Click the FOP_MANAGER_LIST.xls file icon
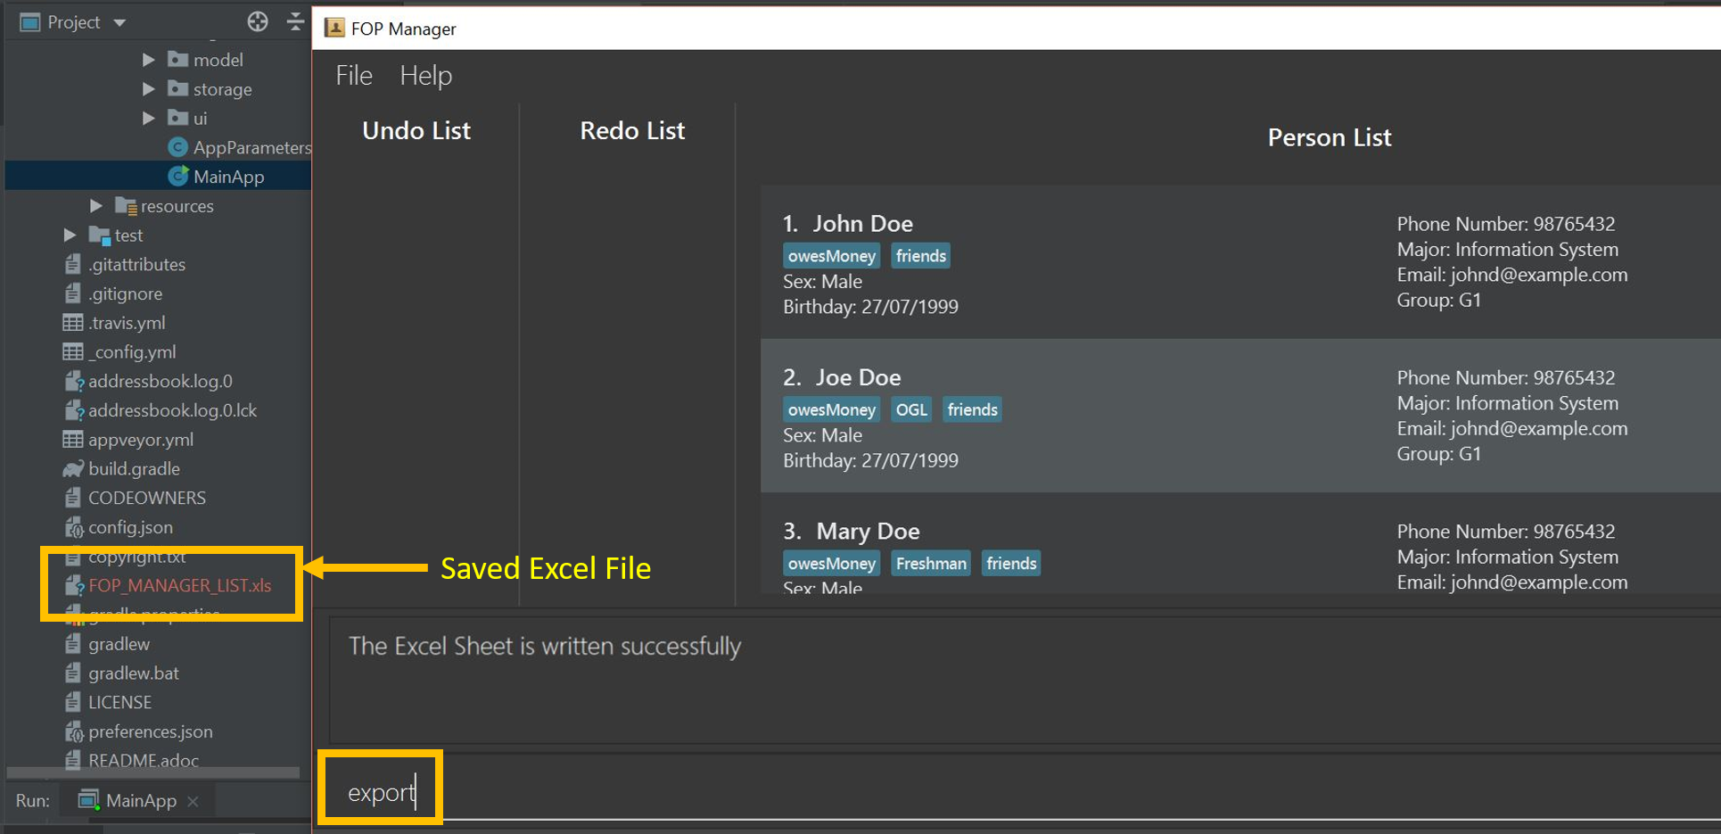The image size is (1721, 834). (x=74, y=586)
